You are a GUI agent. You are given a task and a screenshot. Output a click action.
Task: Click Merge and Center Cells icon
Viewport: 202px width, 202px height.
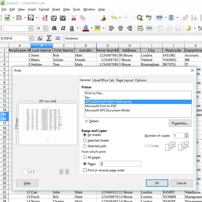coord(149,28)
